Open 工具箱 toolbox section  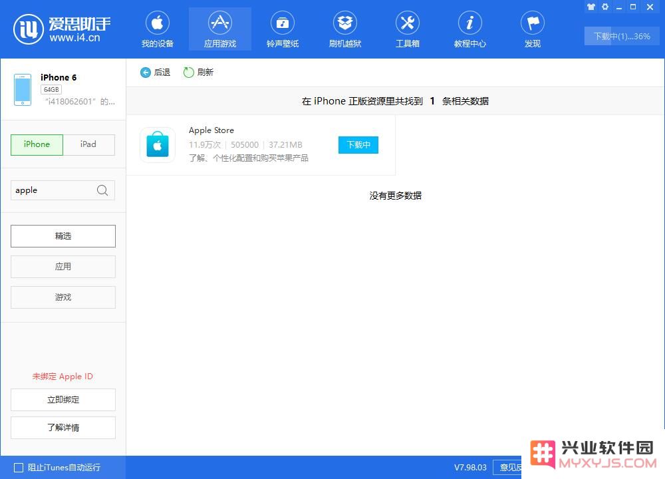coord(407,29)
